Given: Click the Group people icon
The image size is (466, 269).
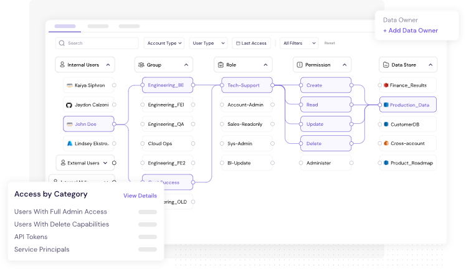Looking at the screenshot, I should coord(141,64).
